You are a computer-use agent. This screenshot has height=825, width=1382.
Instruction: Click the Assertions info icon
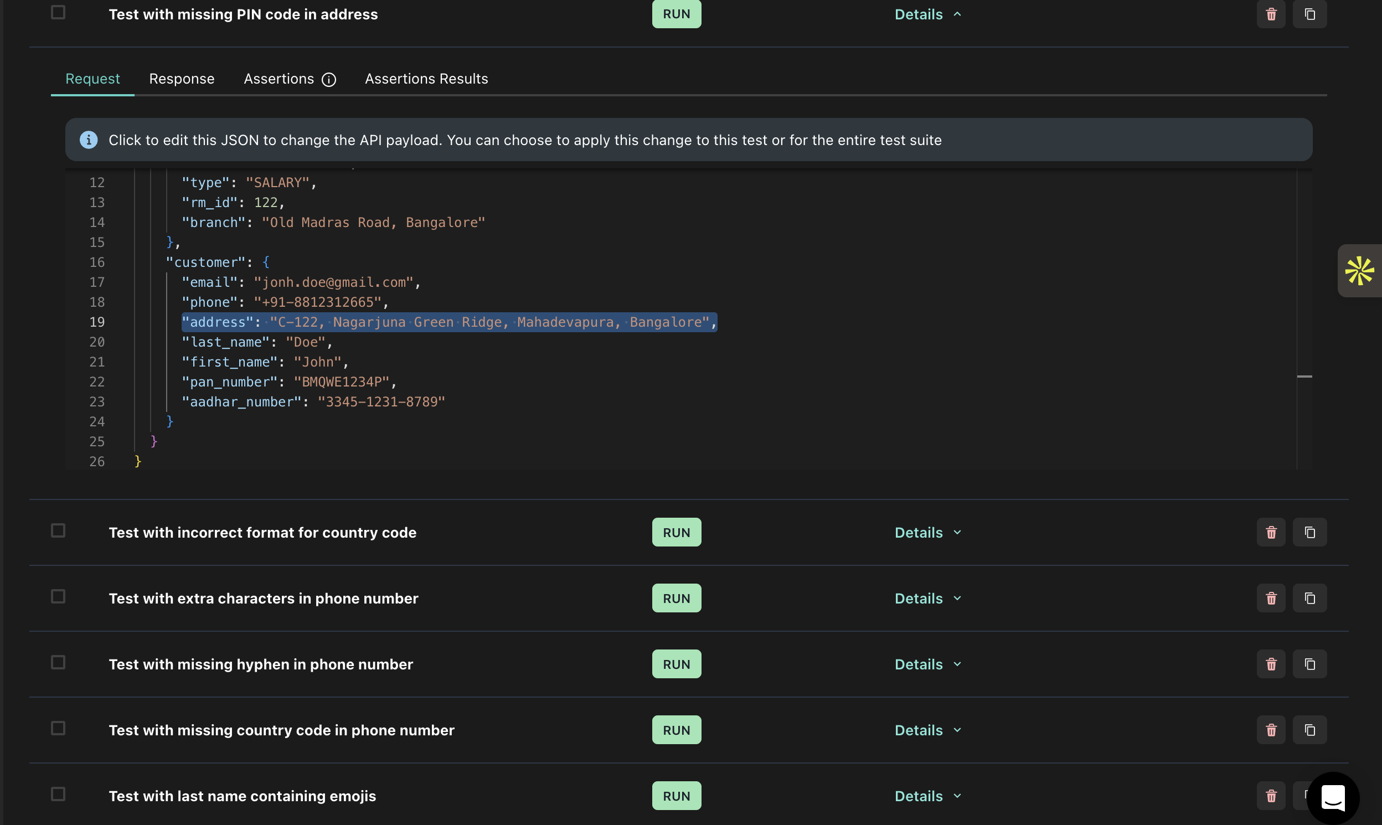coord(328,80)
